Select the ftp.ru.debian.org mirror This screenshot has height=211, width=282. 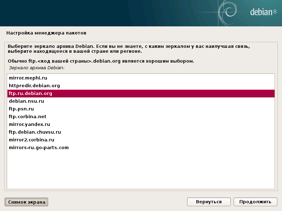pyautogui.click(x=31, y=93)
